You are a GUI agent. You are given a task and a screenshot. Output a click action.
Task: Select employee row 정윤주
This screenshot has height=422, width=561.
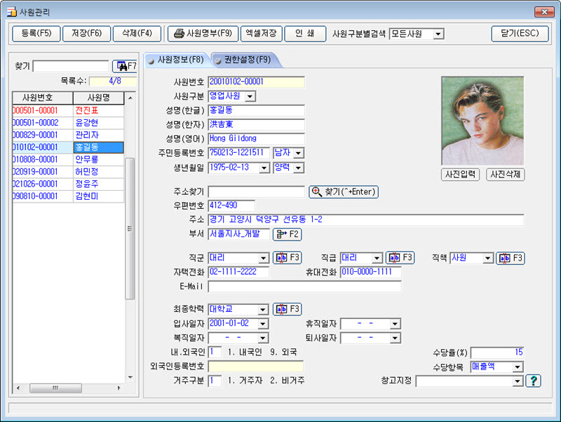pyautogui.click(x=68, y=184)
